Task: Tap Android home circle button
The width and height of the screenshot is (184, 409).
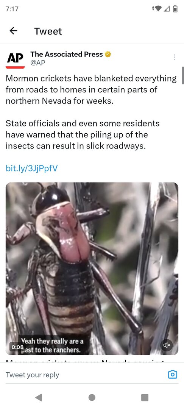Action: click(92, 397)
